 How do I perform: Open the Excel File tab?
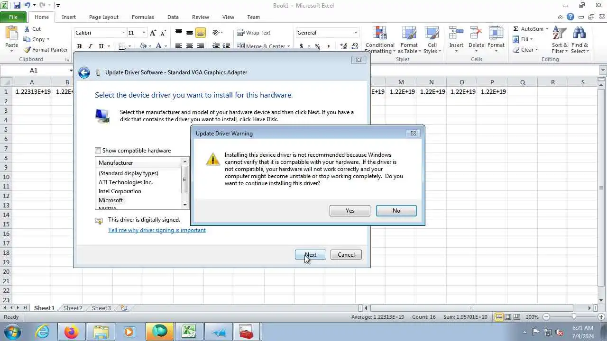point(13,17)
